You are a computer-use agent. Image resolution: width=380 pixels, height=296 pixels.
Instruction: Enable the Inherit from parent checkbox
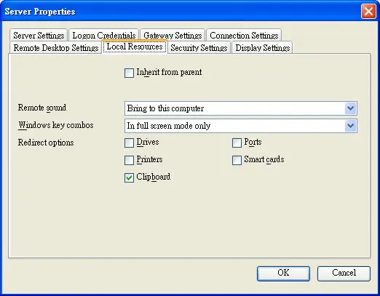pos(129,73)
